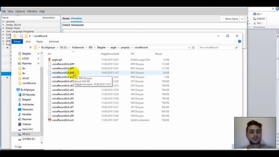This screenshot has height=157, width=279.
Task: Click navigation pane scroll up arrow
Action: click(x=42, y=53)
